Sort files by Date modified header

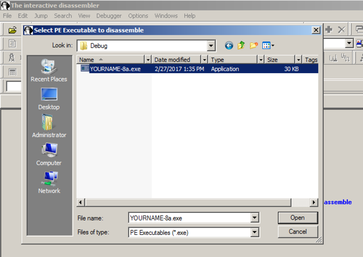(x=176, y=60)
